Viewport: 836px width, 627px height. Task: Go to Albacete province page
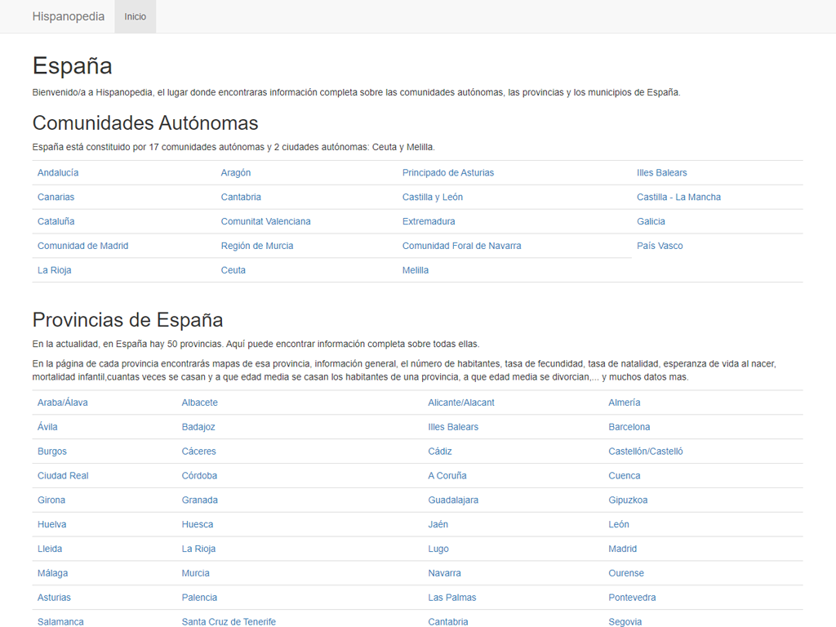tap(199, 403)
